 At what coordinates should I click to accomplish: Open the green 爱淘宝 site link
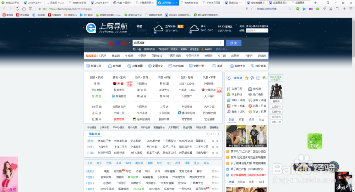click(97, 96)
